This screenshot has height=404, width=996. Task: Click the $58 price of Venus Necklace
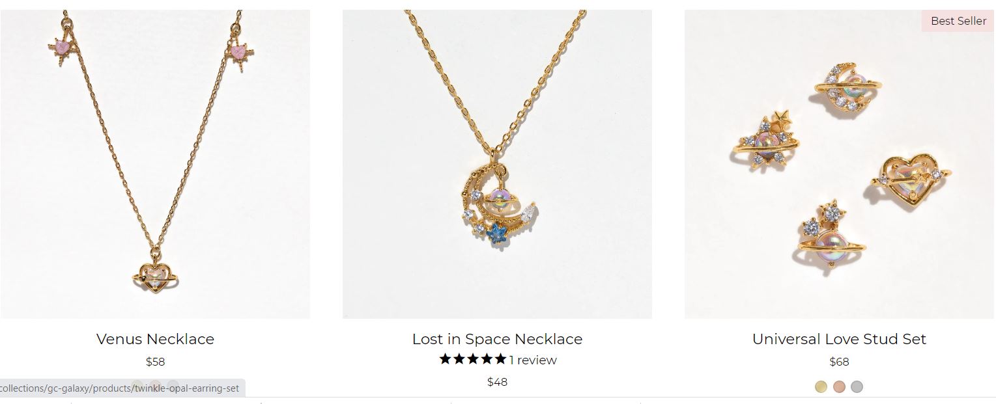point(155,362)
